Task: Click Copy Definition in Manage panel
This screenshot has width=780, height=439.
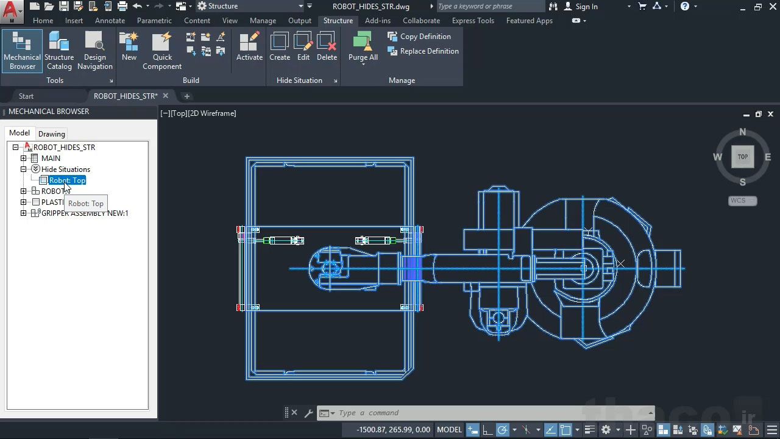Action: point(419,37)
